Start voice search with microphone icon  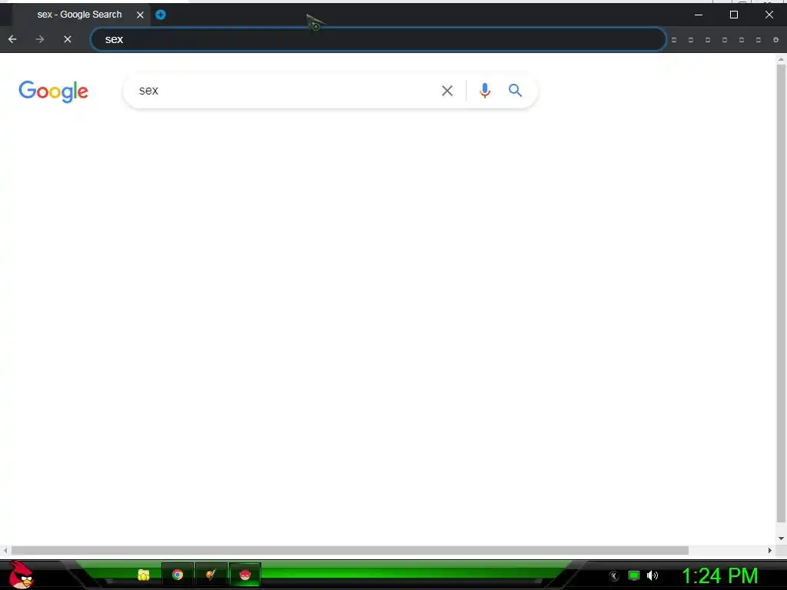coord(484,91)
